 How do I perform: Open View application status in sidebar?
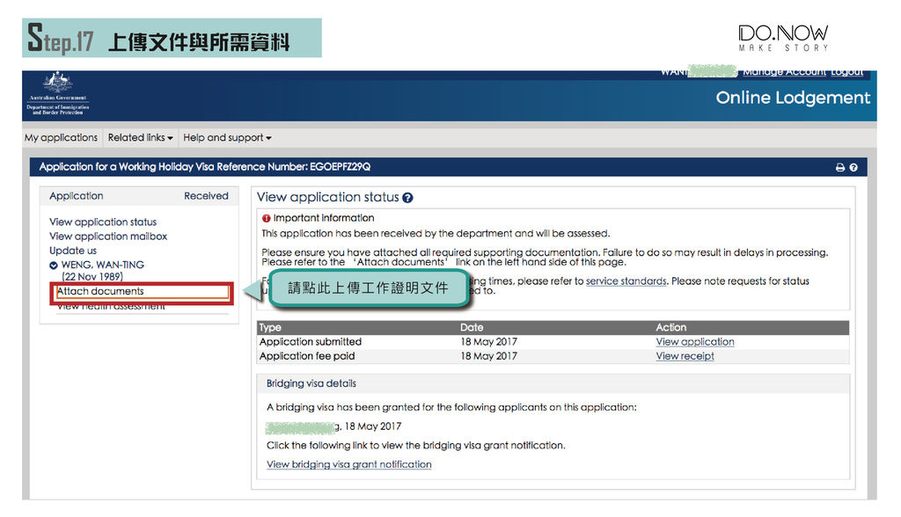pyautogui.click(x=103, y=222)
